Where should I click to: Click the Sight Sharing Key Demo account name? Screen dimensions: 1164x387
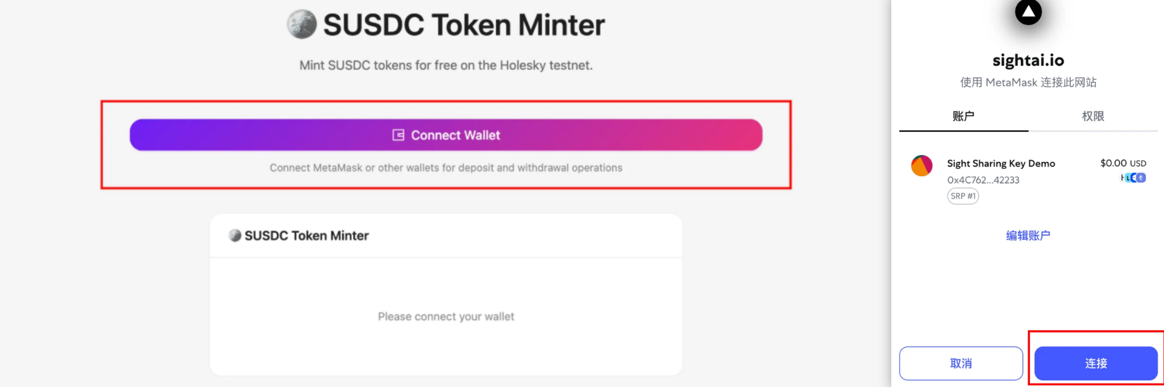point(1001,164)
